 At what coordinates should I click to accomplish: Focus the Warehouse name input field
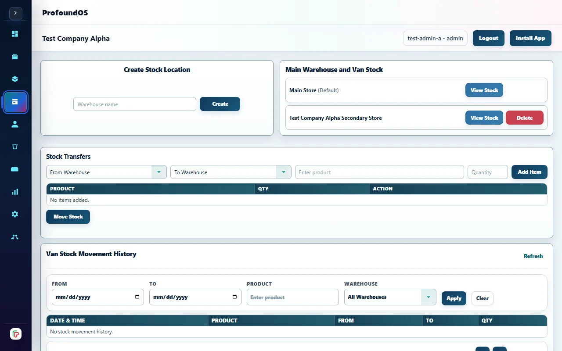pos(135,104)
